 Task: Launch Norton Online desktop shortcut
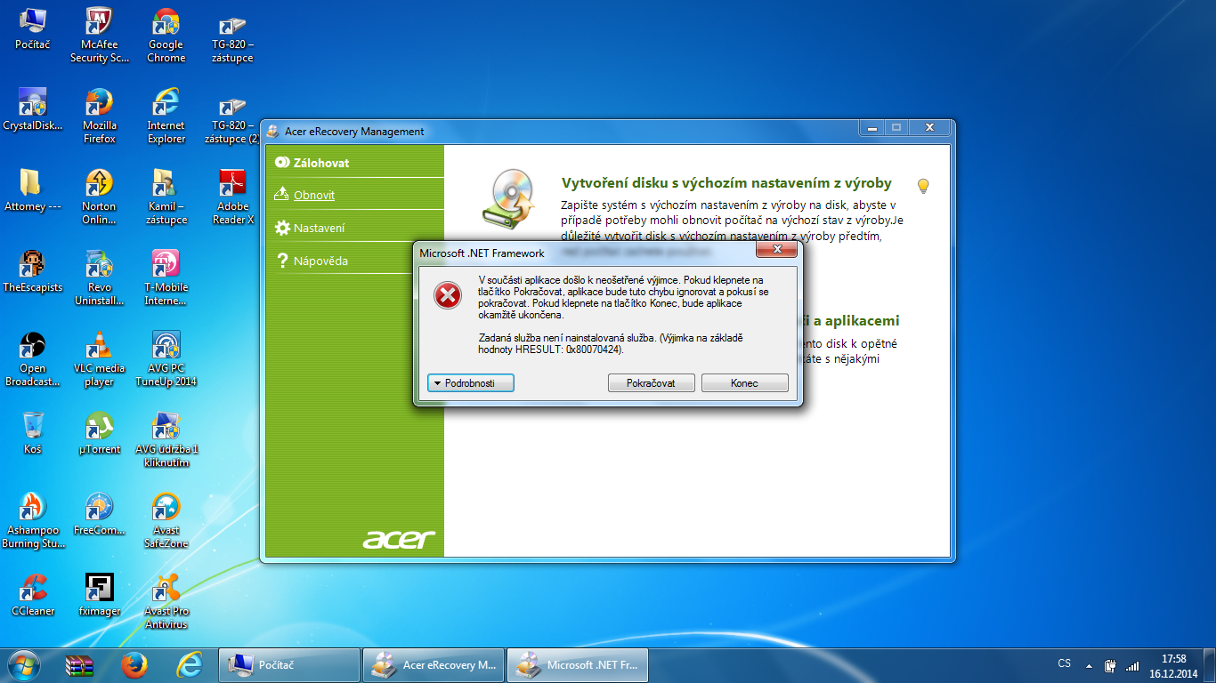[x=99, y=197]
